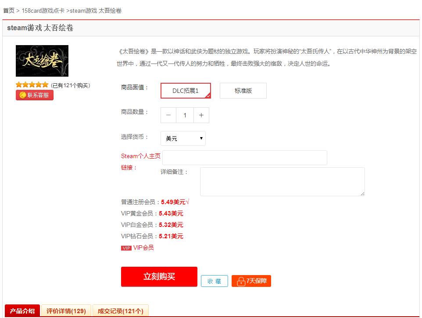Click VIP钻石会员 price 5.21美元

pos(171,236)
